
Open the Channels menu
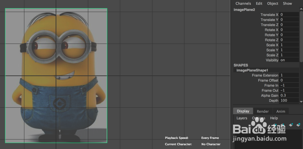tap(243, 3)
